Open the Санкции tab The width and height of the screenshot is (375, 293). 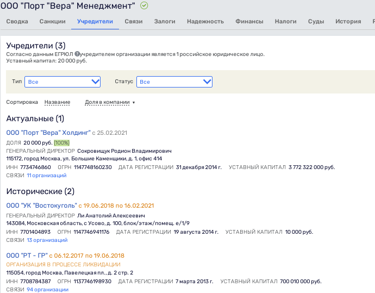pos(53,22)
